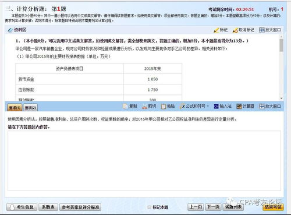Click the 请在下方答题区内作答 instruction text
This screenshot has width=291, height=215.
pos(29,127)
